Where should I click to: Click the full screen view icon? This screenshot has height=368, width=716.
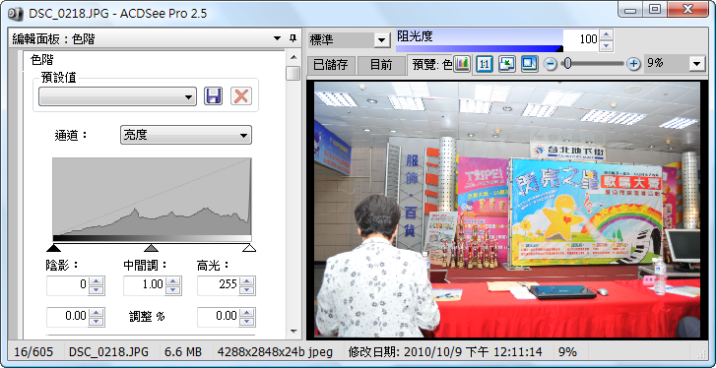(x=530, y=64)
